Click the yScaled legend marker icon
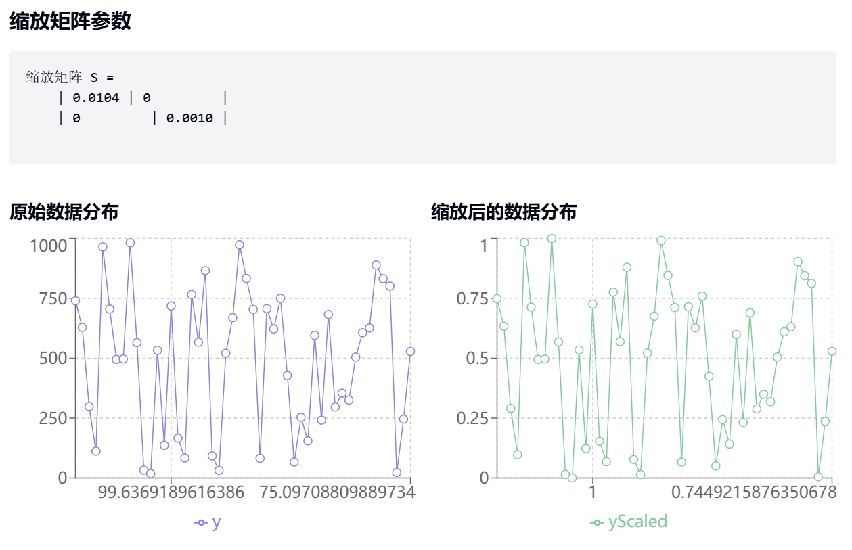The height and width of the screenshot is (550, 852). (x=597, y=523)
